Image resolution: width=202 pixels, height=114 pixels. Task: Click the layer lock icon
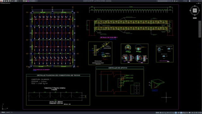click(x=26, y=1)
